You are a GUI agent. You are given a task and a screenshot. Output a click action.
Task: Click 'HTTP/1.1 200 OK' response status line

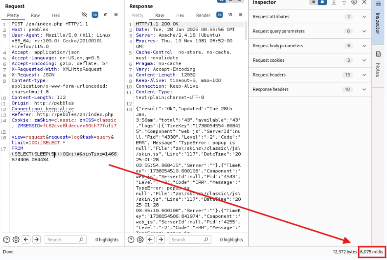click(157, 24)
